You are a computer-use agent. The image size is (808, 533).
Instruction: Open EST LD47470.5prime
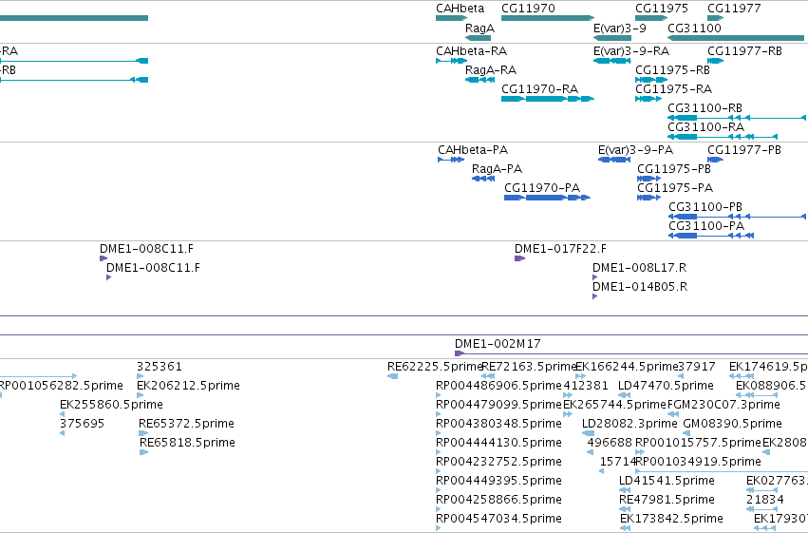[625, 395]
